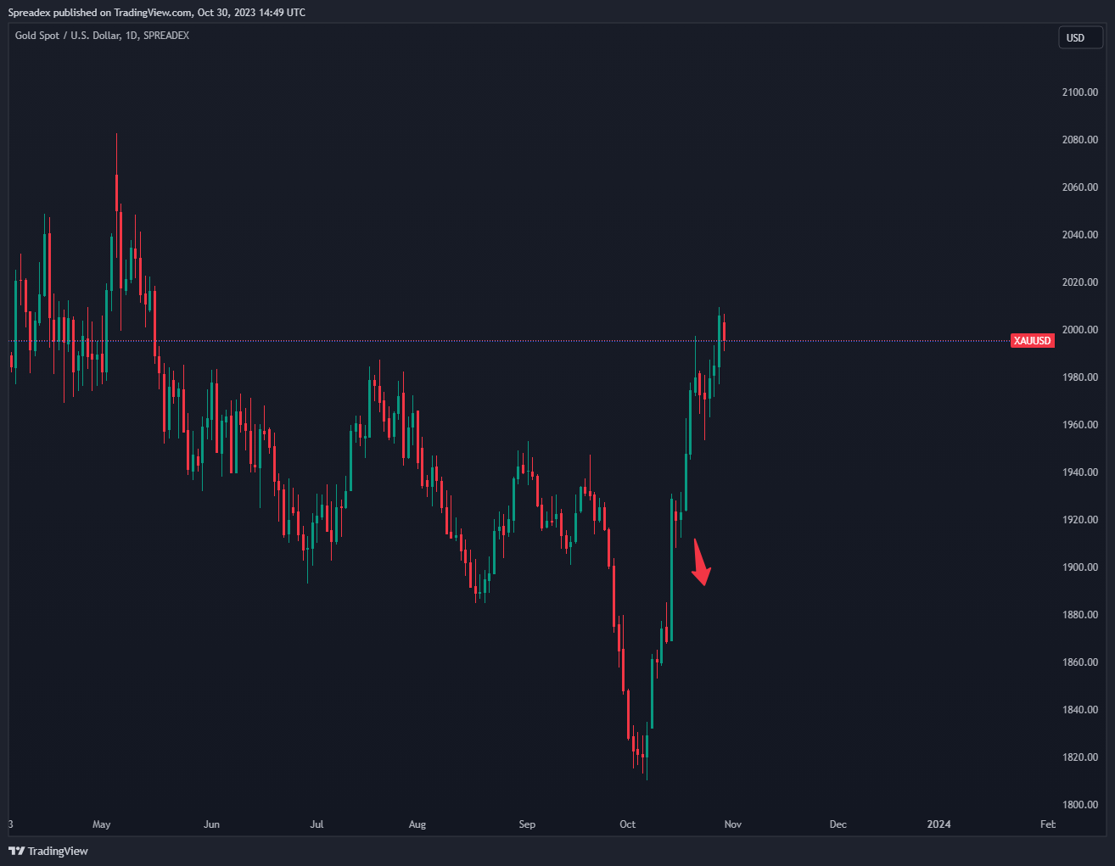The width and height of the screenshot is (1115, 866).
Task: Click the 1800.00 price axis label
Action: 1079,804
